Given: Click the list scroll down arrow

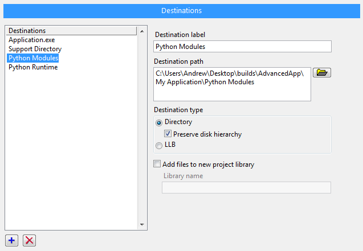Looking at the screenshot, I should pyautogui.click(x=142, y=224).
